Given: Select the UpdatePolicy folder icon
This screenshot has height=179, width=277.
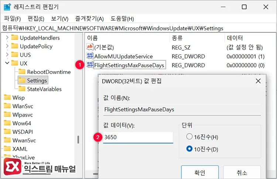Looking at the screenshot, I should [14, 46].
